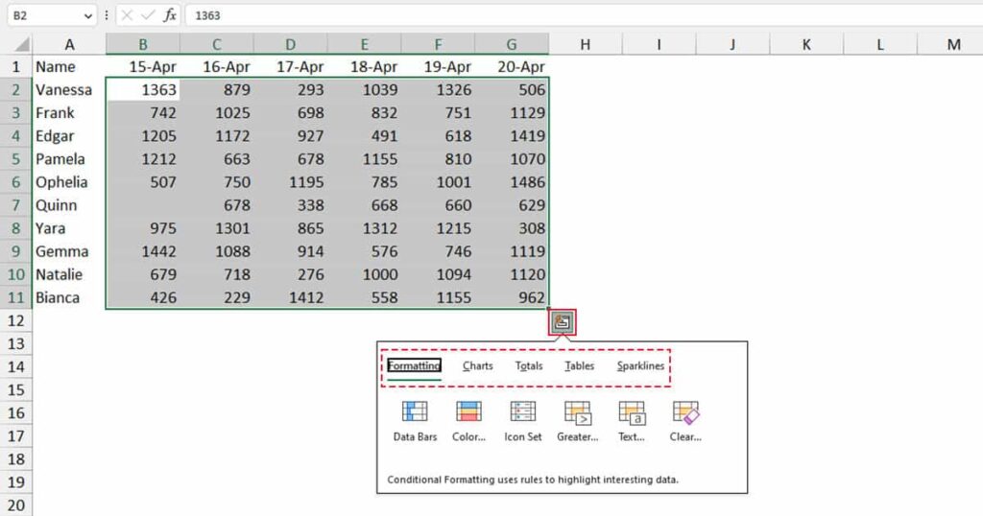The image size is (983, 516).
Task: Click the Natalie name cell
Action: [x=69, y=274]
